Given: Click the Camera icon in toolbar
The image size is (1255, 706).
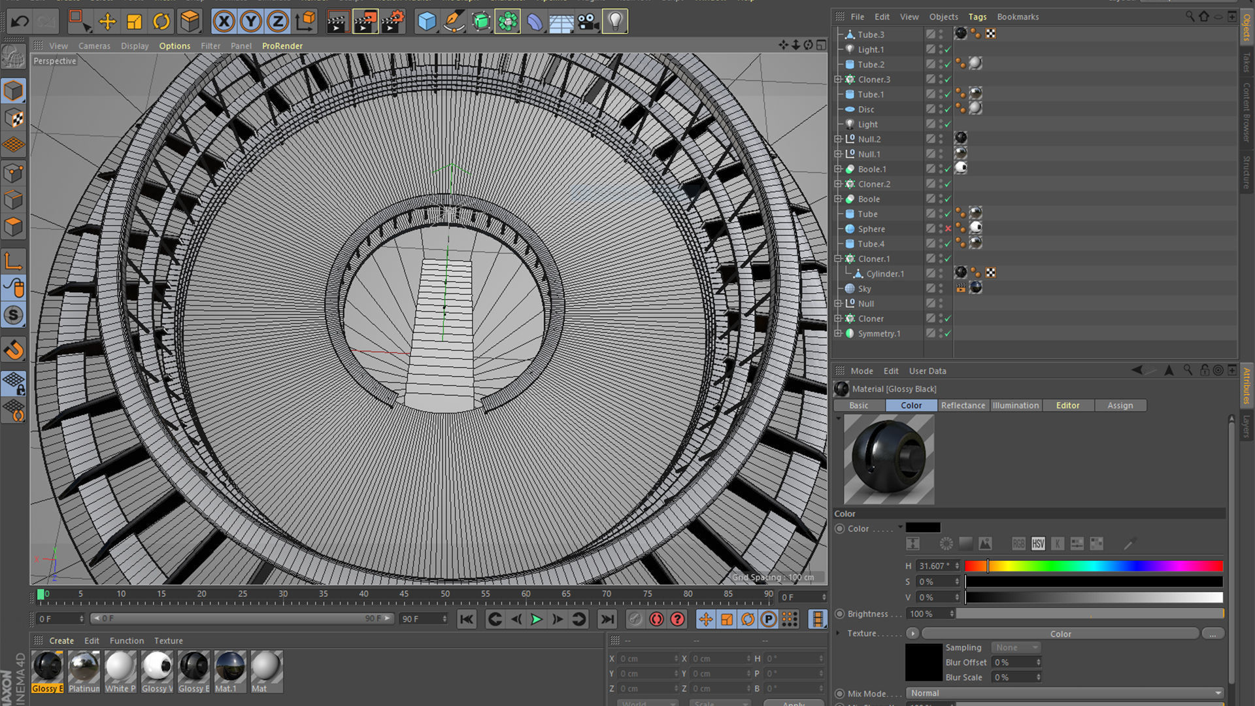Looking at the screenshot, I should click(588, 23).
